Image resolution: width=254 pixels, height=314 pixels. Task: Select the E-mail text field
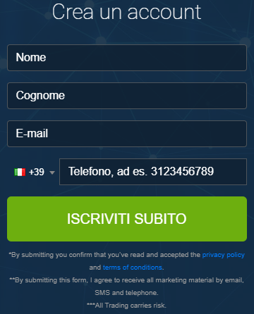[x=127, y=134]
